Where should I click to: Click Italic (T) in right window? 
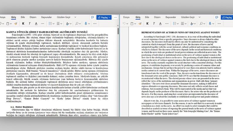(x=154, y=23)
